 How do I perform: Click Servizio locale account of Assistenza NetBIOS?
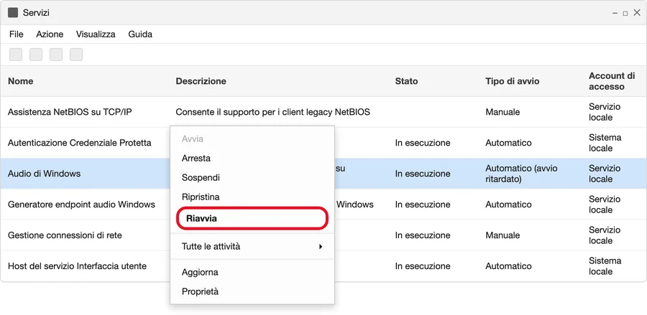coord(605,112)
